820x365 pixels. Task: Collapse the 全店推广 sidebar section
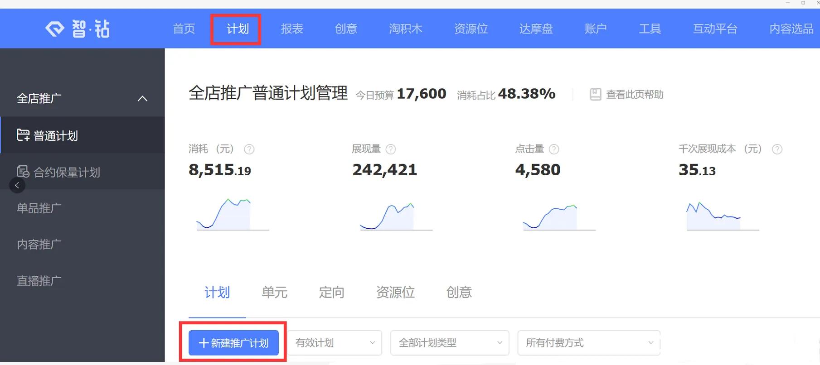142,98
